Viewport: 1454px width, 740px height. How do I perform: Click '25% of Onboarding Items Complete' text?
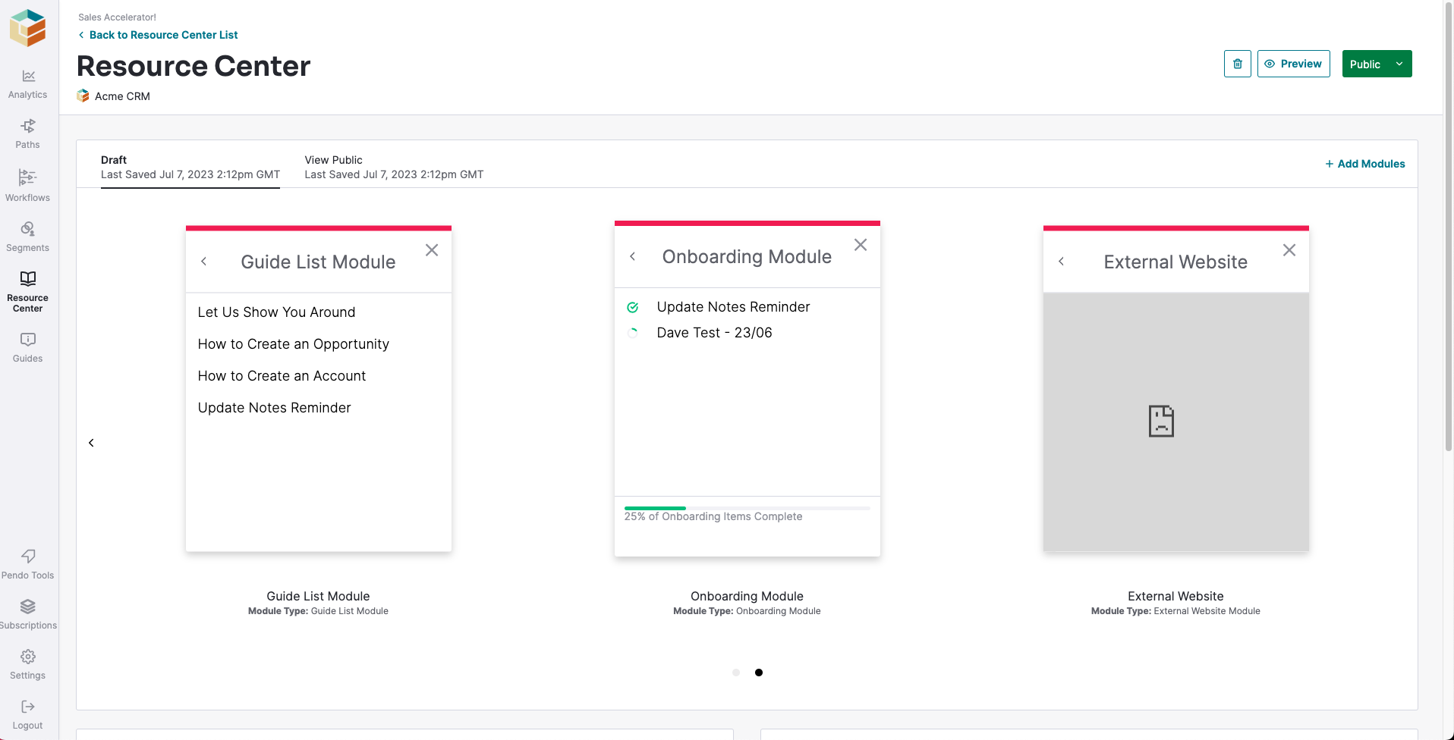click(713, 516)
